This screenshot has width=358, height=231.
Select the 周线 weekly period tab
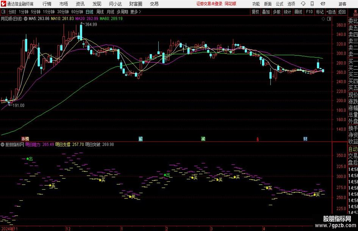click(100, 12)
